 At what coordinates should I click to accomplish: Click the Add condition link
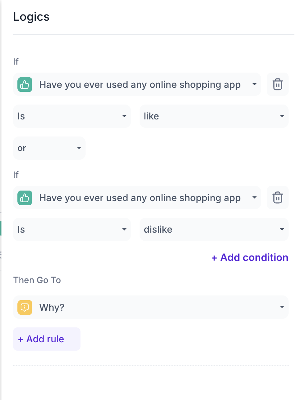coord(250,257)
